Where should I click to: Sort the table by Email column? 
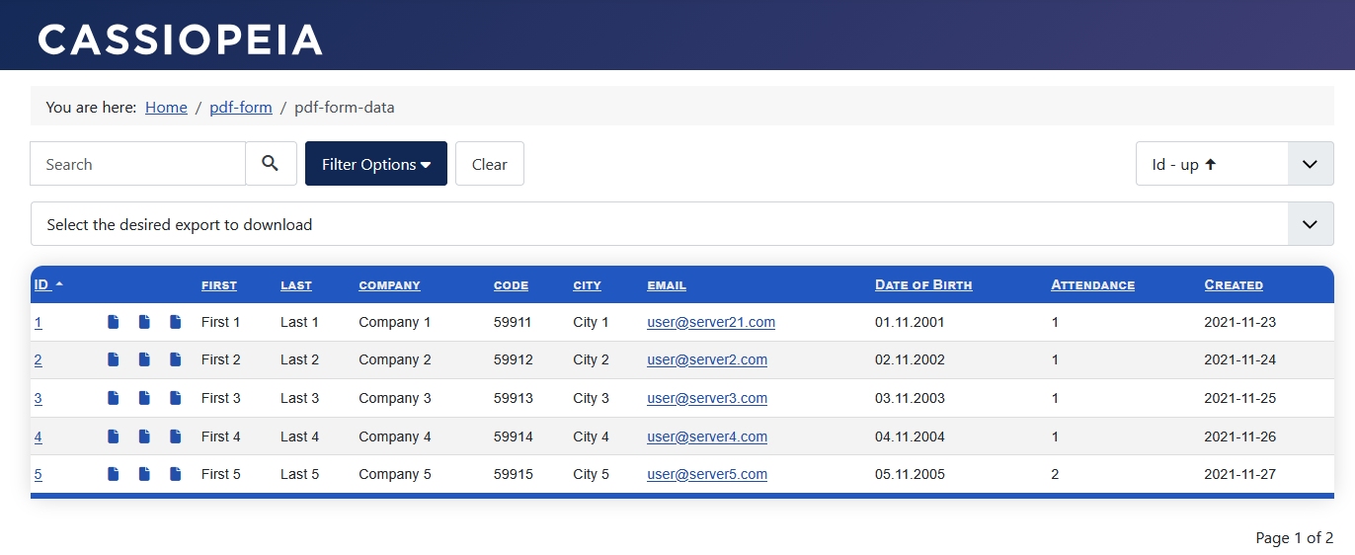point(667,284)
